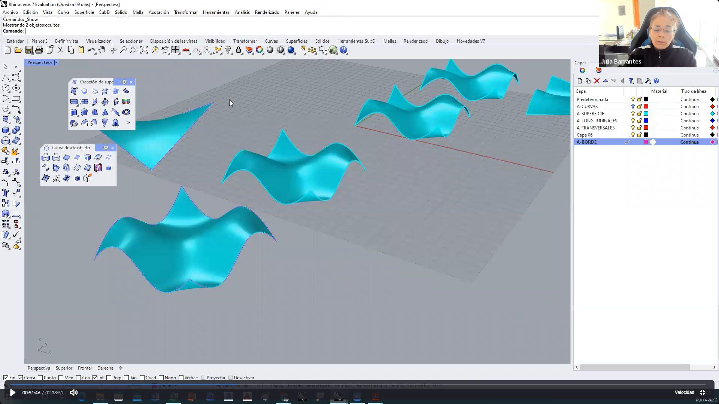Image resolution: width=719 pixels, height=404 pixels.
Task: Click the blue Help question mark in toolbar
Action: click(343, 50)
